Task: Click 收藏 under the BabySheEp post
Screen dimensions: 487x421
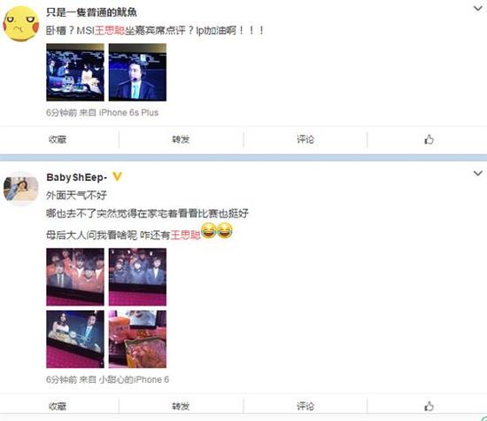Action: pyautogui.click(x=58, y=406)
